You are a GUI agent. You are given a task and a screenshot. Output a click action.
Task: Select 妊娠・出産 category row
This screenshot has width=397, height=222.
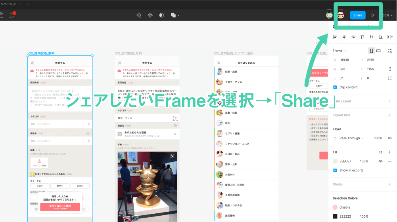(246, 72)
